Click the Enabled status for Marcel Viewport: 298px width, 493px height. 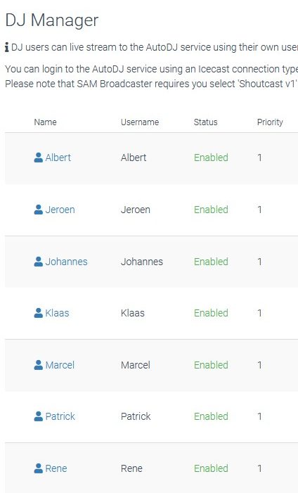[x=211, y=365]
